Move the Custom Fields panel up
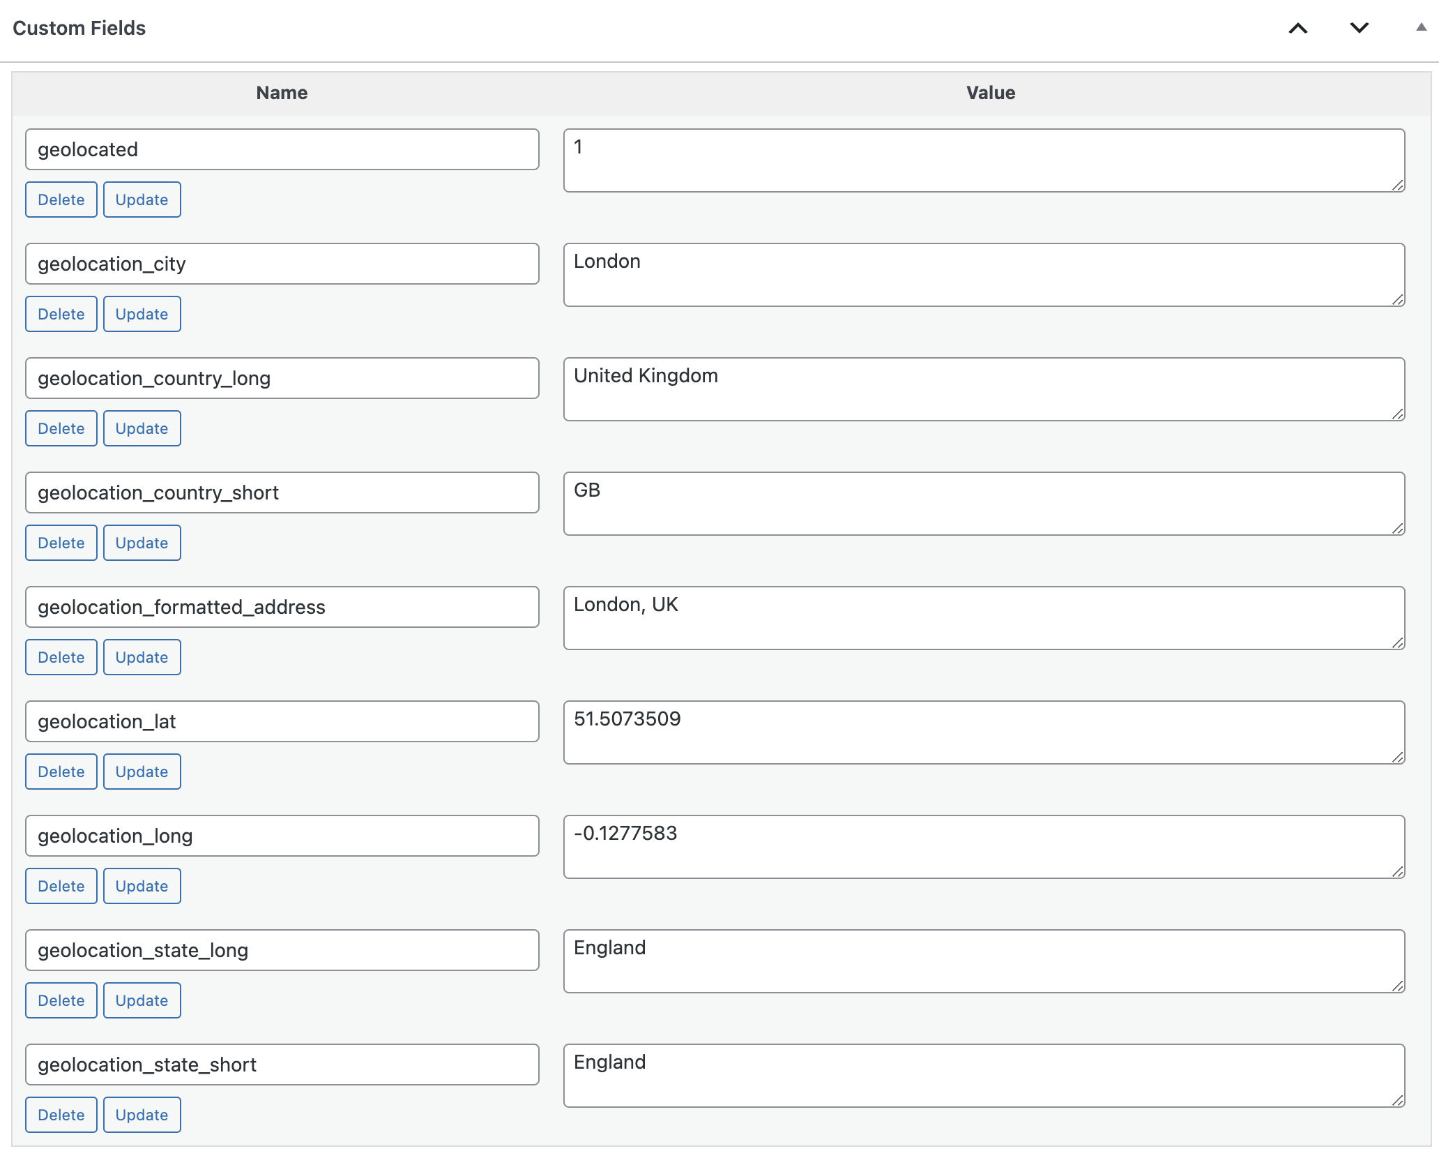 [1298, 29]
